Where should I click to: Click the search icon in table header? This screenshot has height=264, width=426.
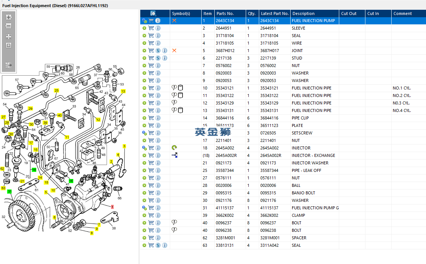pos(153,13)
